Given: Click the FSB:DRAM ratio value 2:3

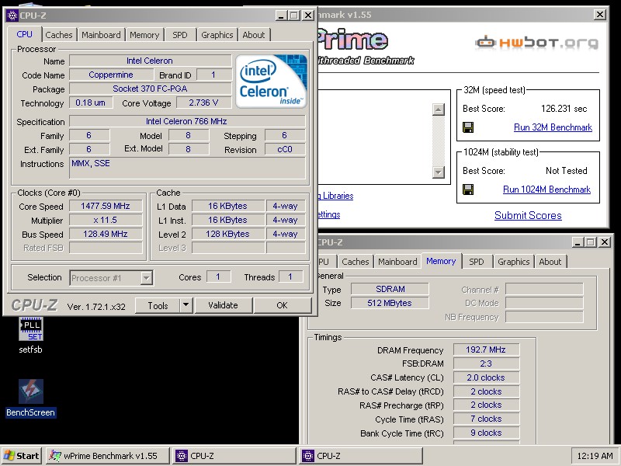Looking at the screenshot, I should 486,363.
